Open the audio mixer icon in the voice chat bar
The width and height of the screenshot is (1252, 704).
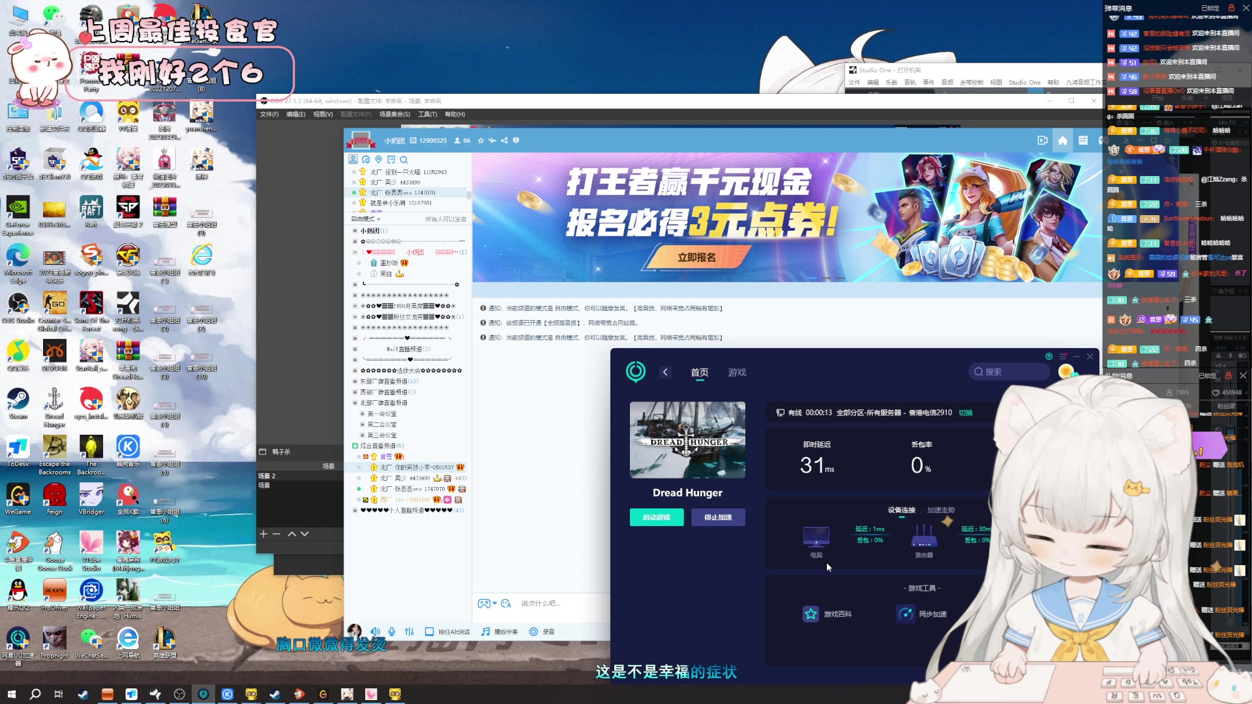point(409,631)
